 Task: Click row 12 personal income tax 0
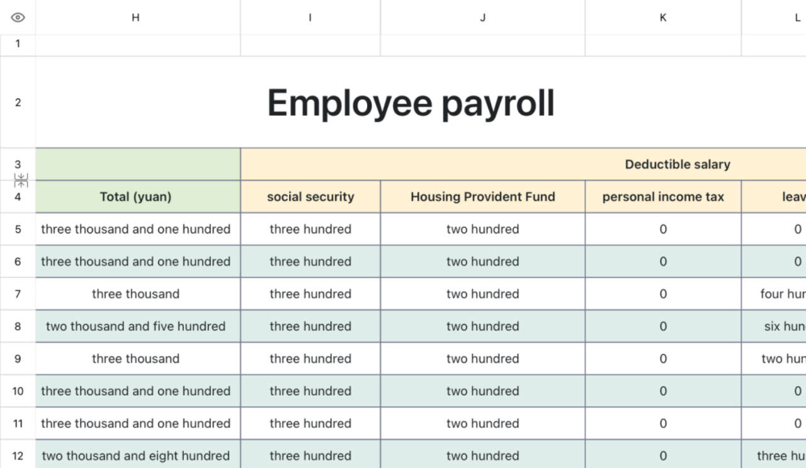pos(663,455)
